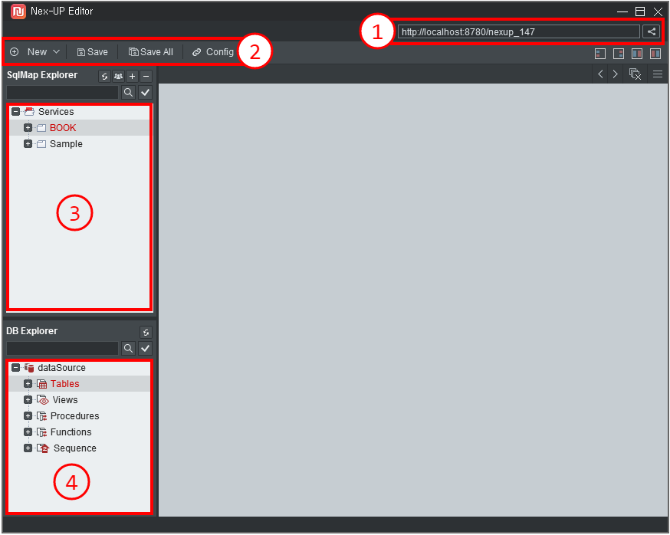This screenshot has width=670, height=535.
Task: Open the New dropdown menu
Action: [x=35, y=52]
